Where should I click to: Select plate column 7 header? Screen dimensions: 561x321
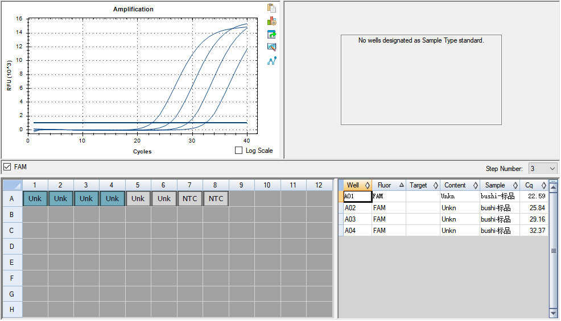189,185
